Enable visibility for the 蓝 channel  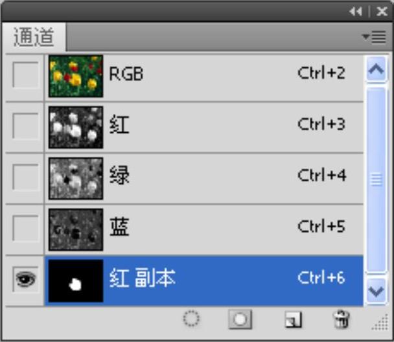click(x=25, y=228)
